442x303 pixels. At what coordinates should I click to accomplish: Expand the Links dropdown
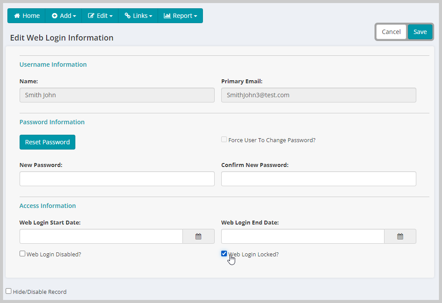(x=138, y=15)
